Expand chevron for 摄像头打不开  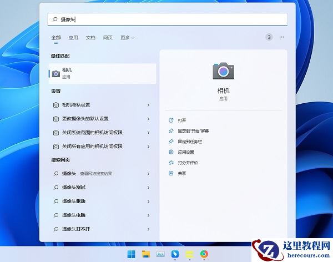click(x=148, y=229)
